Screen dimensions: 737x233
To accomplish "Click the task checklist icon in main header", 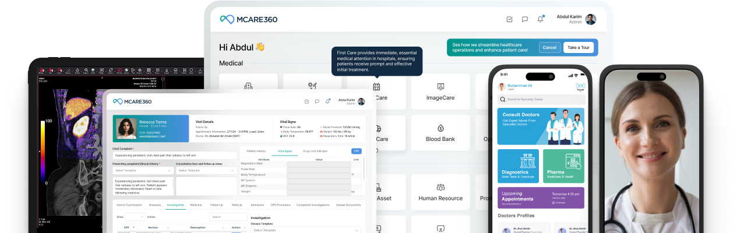I will pyautogui.click(x=509, y=19).
